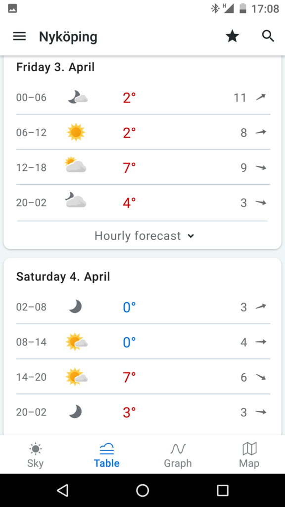
Task: Click the Nyköping location title
Action: click(x=68, y=36)
